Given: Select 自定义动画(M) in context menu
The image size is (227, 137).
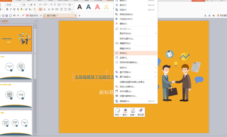Looking at the screenshot, I should click(136, 87).
